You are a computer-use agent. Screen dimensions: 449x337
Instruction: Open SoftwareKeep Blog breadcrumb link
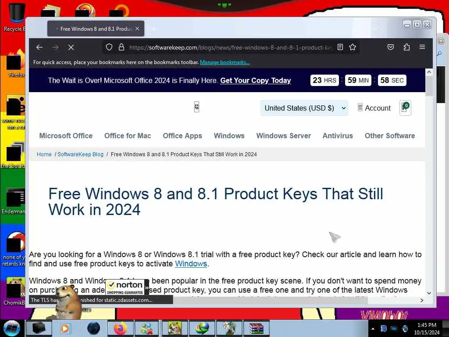(x=81, y=154)
